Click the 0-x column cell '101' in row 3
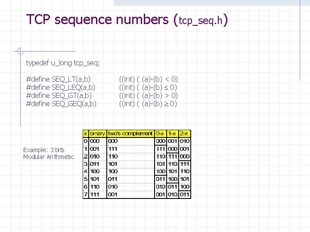Image resolution: width=310 pixels, height=232 pixels. (161, 164)
